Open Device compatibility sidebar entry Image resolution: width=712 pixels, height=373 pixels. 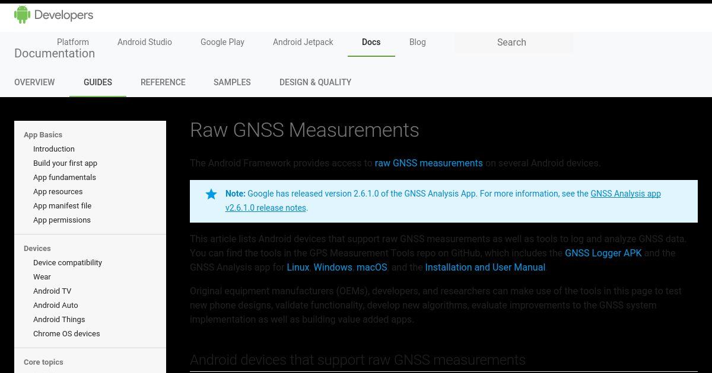coord(68,263)
